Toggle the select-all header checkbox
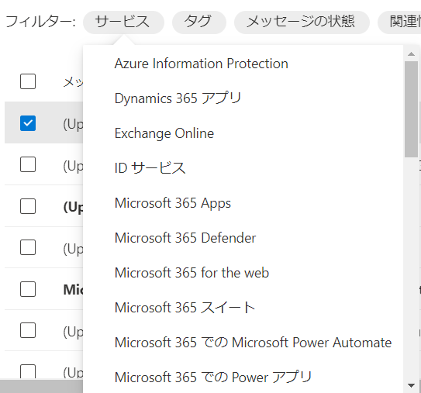 point(28,81)
